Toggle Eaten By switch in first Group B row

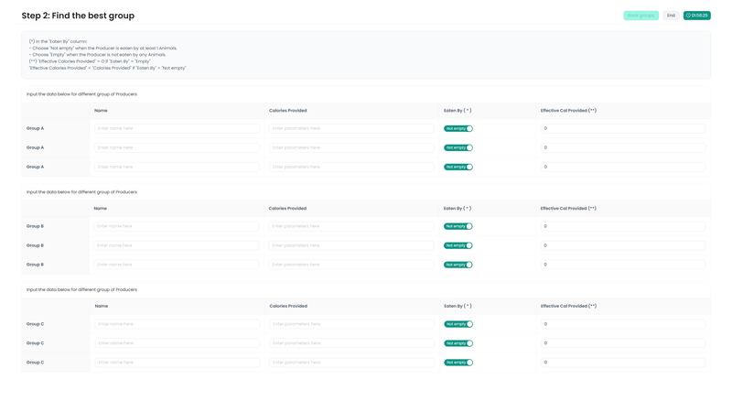coord(458,226)
